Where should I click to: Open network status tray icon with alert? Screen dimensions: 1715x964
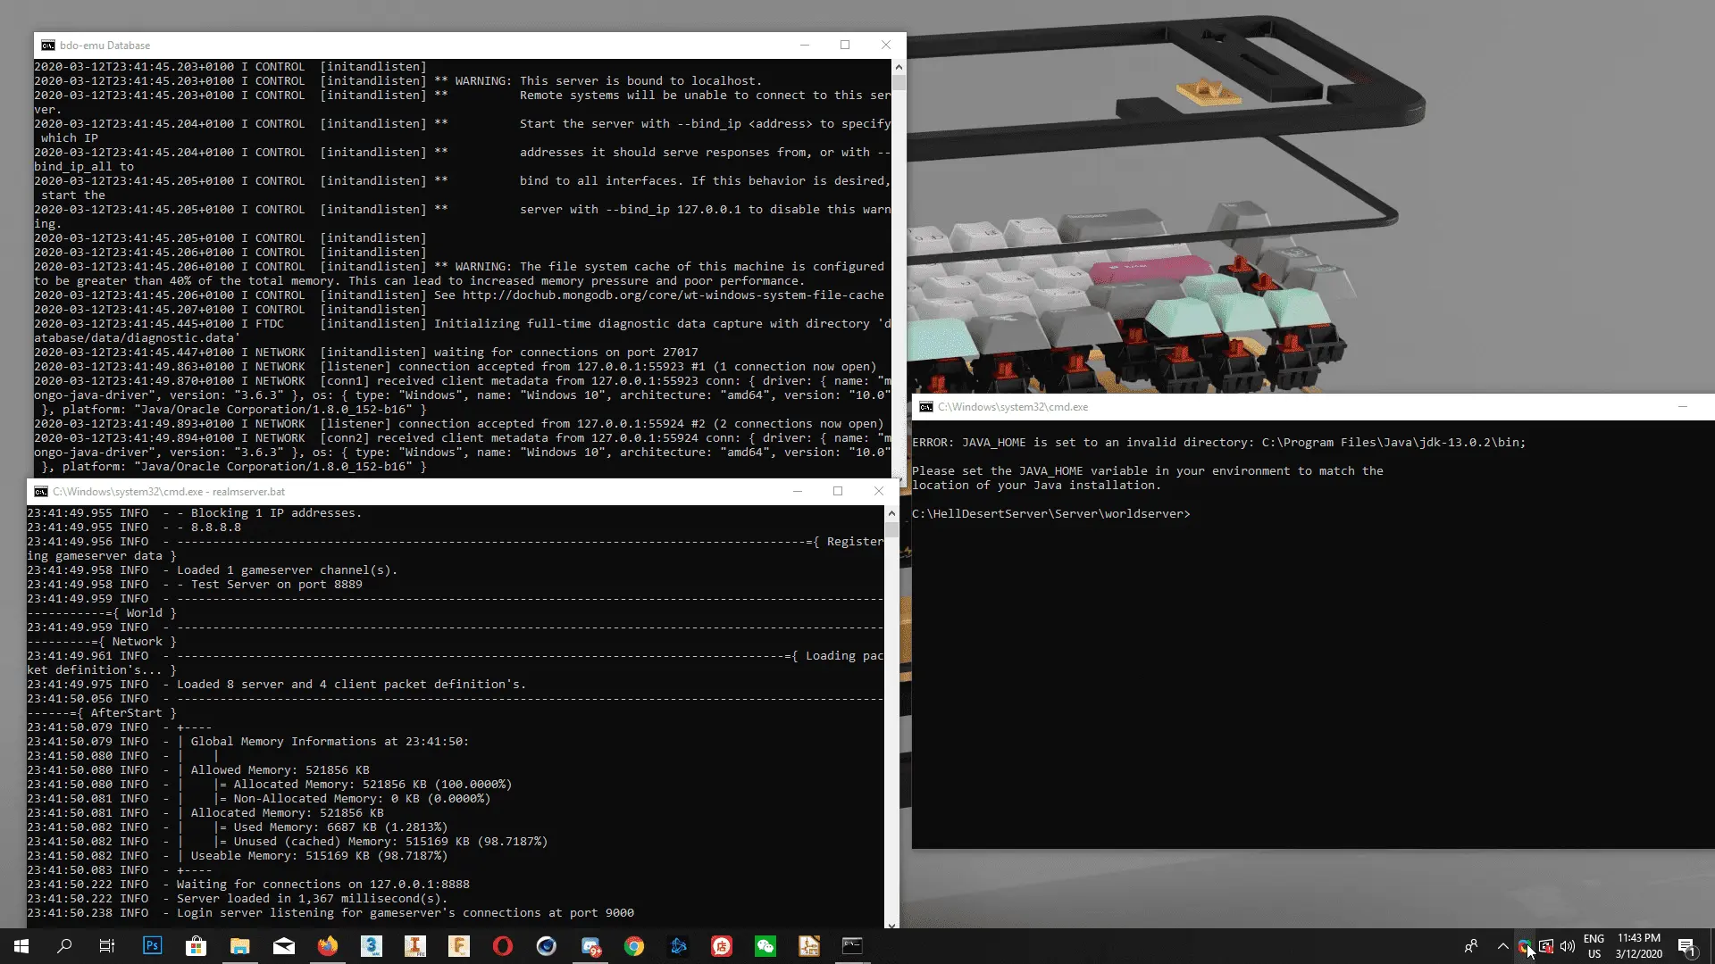1546,946
